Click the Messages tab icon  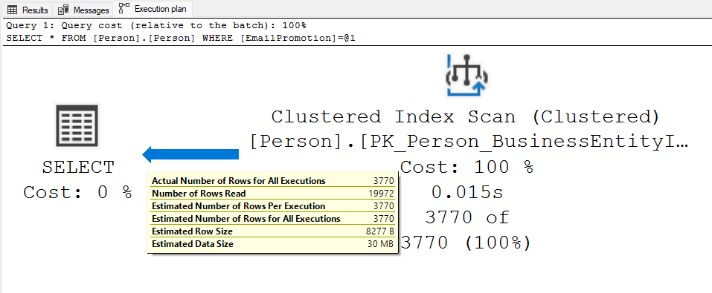[63, 10]
